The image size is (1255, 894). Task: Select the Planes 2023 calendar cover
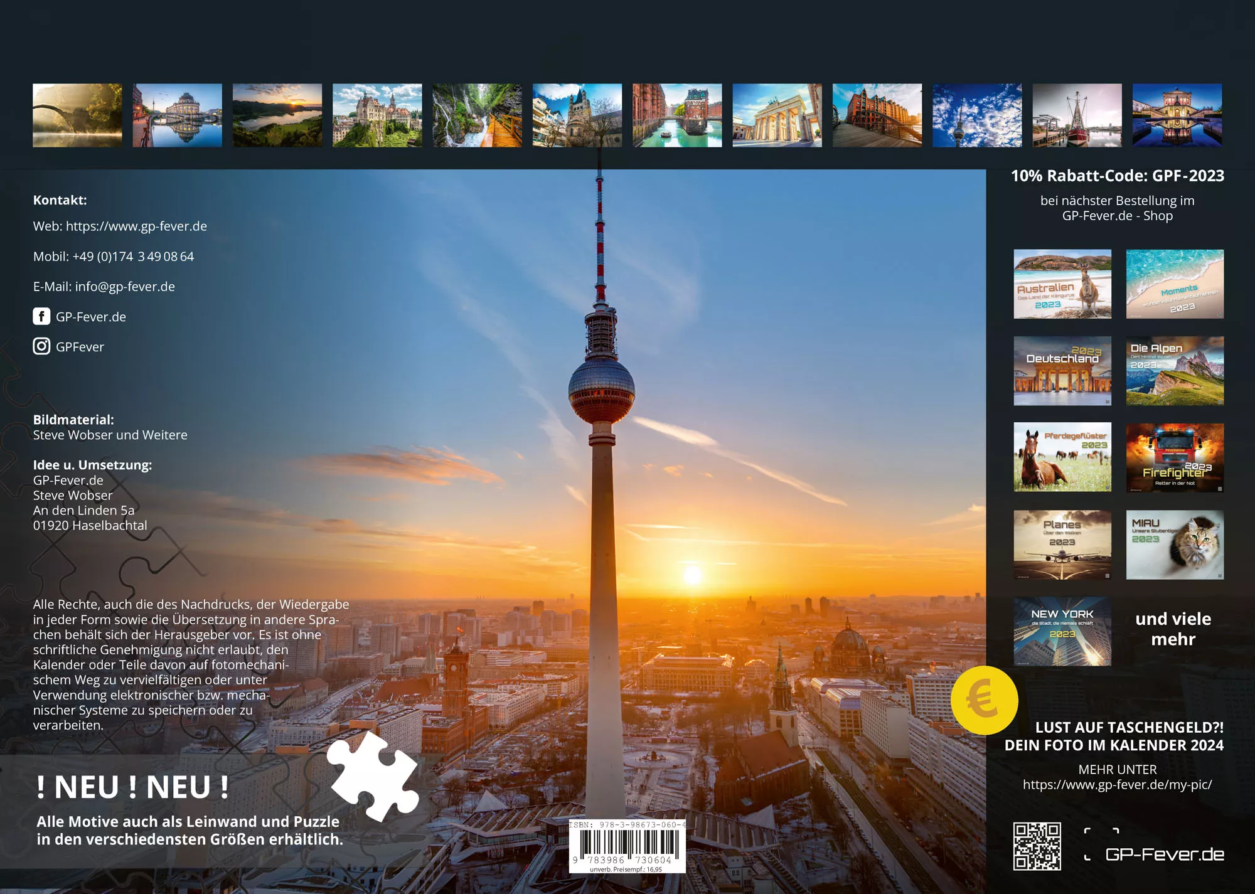(x=1062, y=545)
